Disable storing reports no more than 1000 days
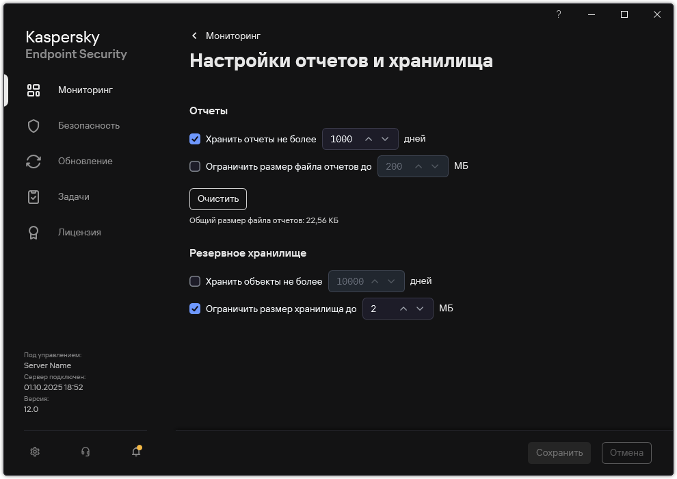Screen dimensions: 677x479 coord(195,139)
